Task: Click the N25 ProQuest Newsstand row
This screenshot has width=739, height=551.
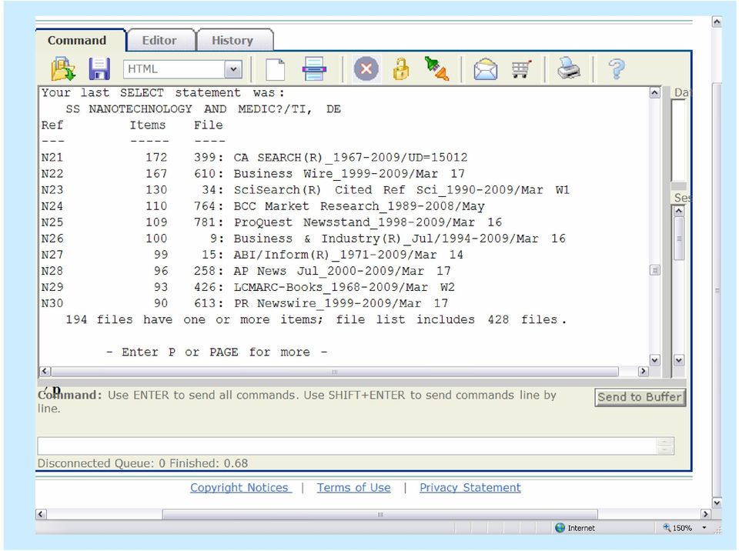Action: pos(272,222)
